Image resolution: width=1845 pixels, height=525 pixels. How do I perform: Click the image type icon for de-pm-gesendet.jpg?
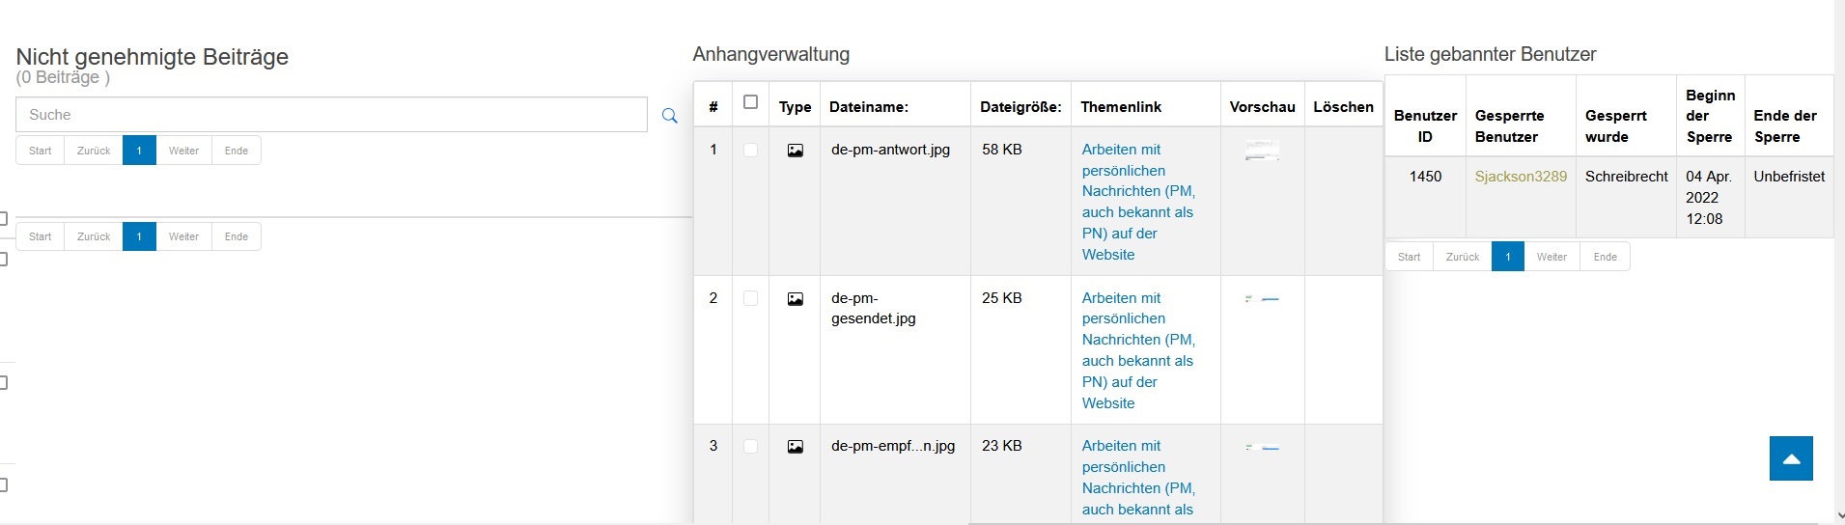point(795,299)
